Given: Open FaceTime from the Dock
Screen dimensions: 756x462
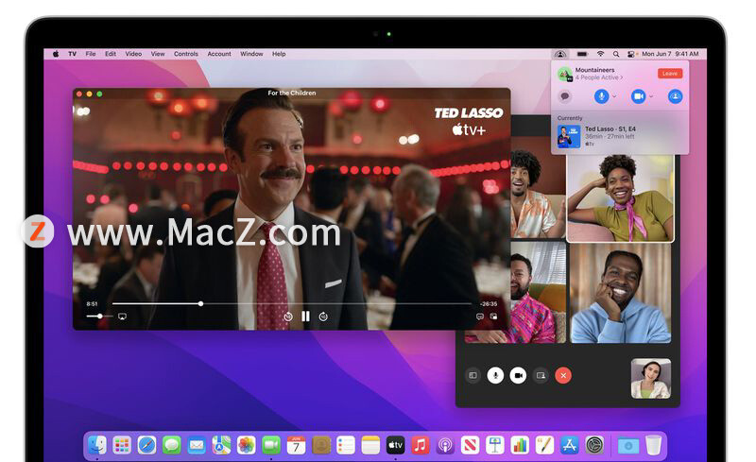Looking at the screenshot, I should (271, 445).
